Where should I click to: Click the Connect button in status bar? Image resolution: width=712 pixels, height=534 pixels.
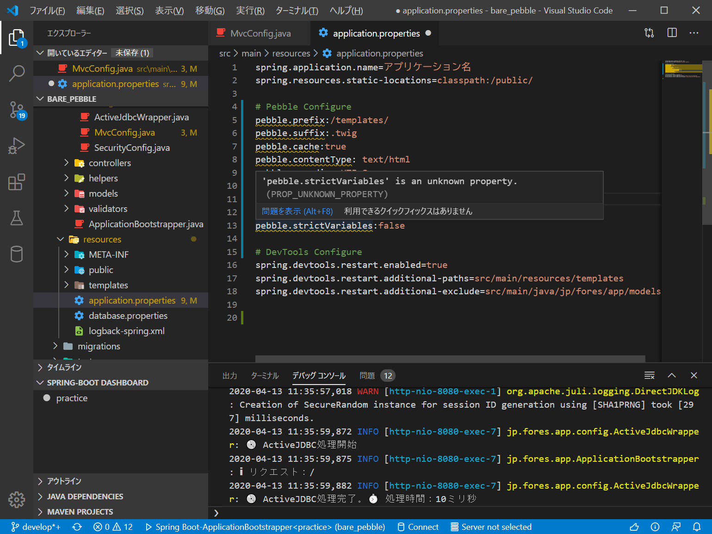click(418, 527)
